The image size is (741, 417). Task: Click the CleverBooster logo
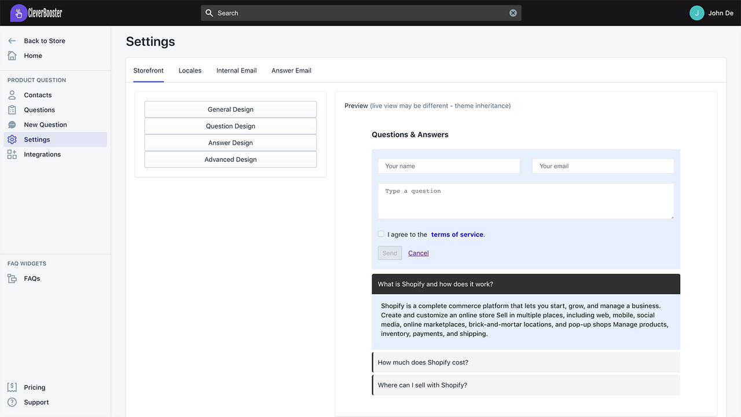(36, 12)
